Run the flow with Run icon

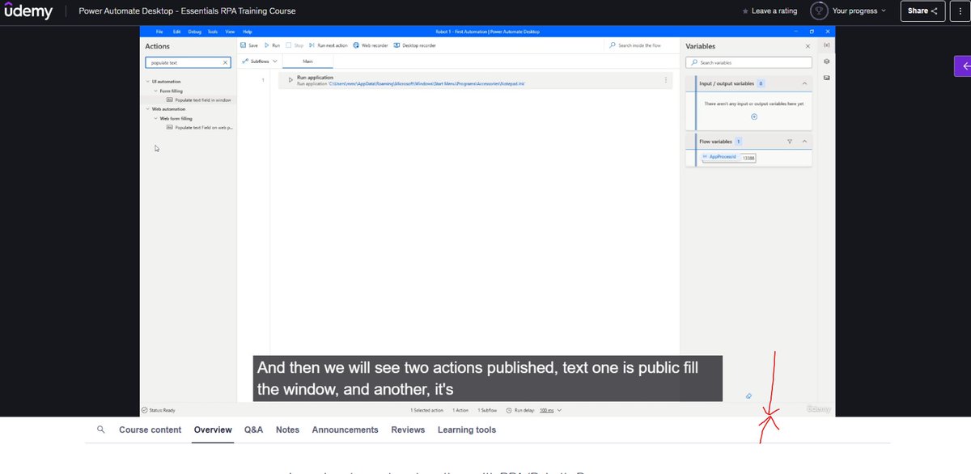pos(267,46)
